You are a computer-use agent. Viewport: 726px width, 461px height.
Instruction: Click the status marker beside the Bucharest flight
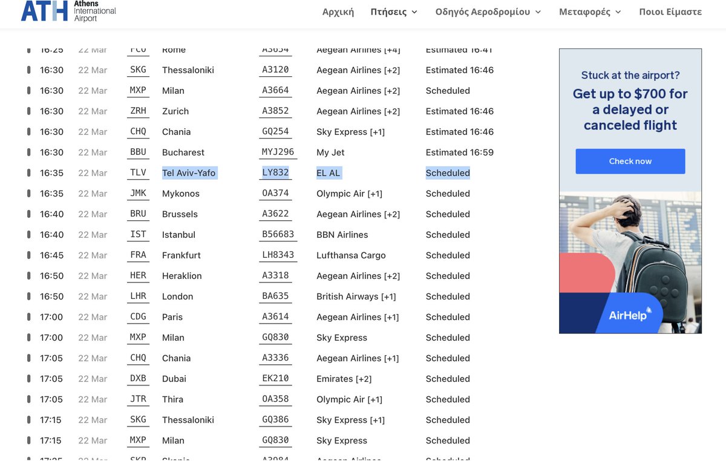coord(28,152)
